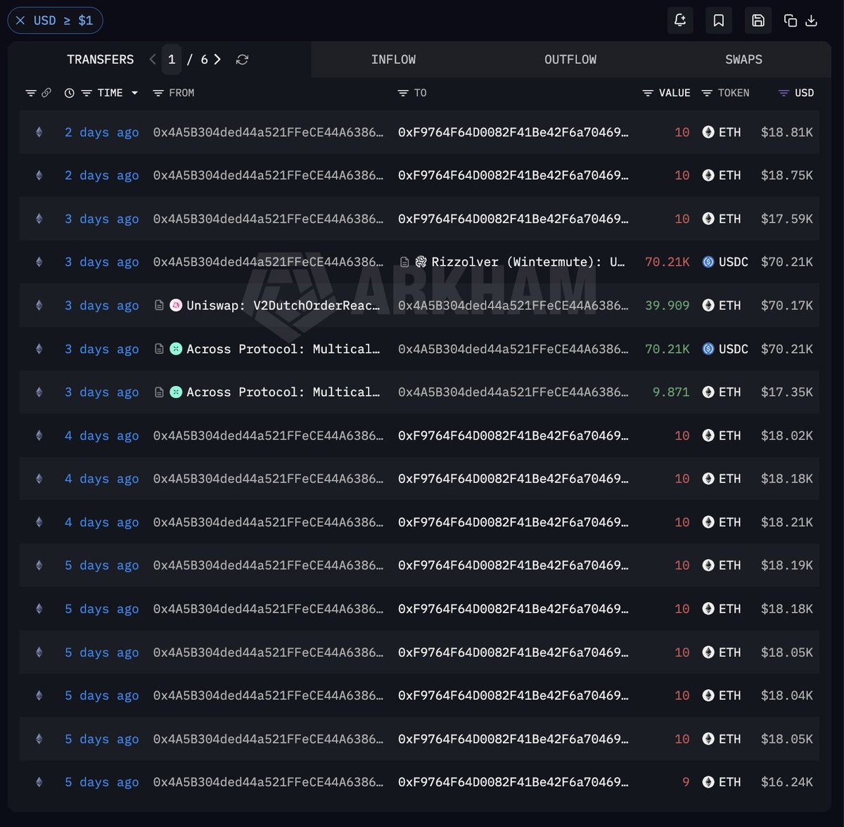Click the copy icon
Screen dimensions: 844x827
click(x=791, y=20)
